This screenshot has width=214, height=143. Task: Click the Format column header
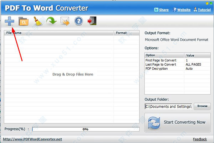tap(121, 33)
